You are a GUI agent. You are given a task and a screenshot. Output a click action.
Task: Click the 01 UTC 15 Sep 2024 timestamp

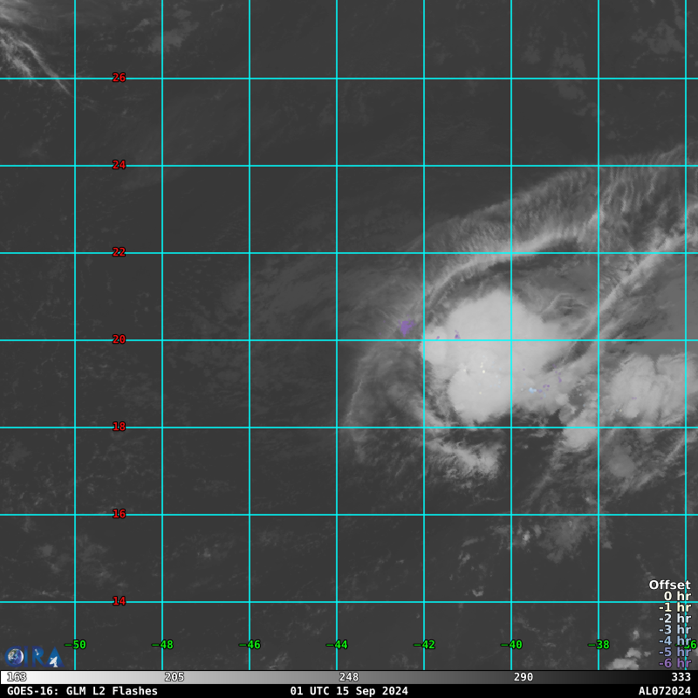[349, 691]
